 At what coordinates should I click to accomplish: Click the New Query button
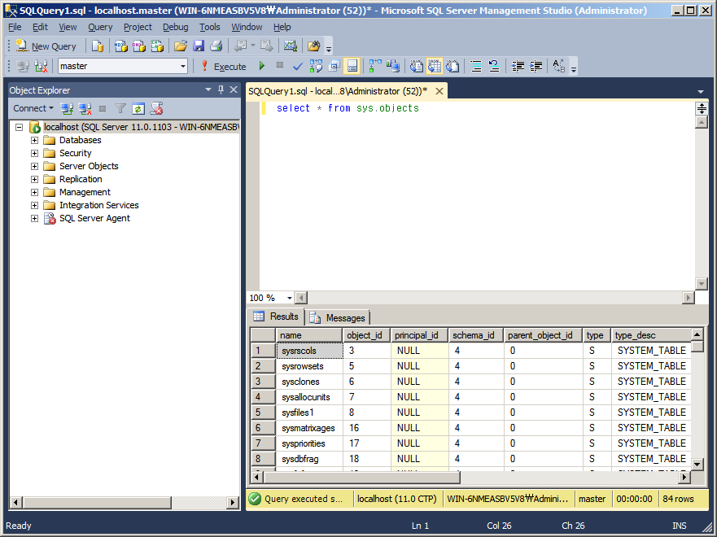[x=46, y=46]
